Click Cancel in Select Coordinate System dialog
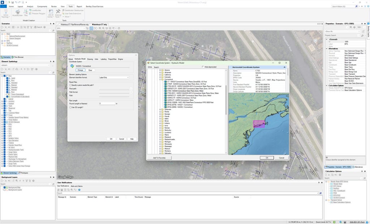The image size is (370, 224). coord(281,158)
